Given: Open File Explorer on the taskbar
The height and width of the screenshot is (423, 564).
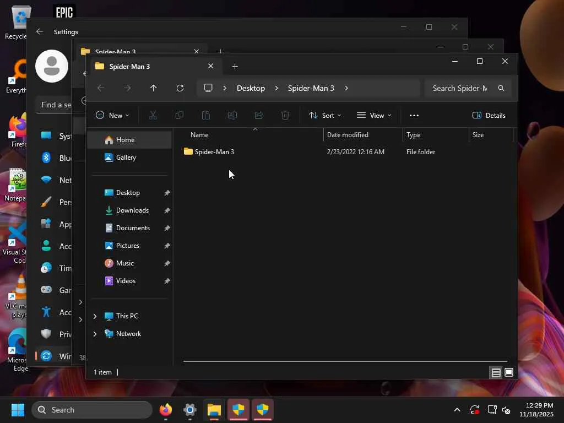Looking at the screenshot, I should 214,410.
